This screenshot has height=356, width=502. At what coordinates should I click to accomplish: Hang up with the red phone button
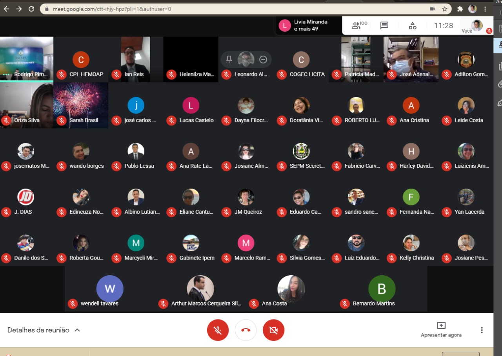[x=246, y=330]
